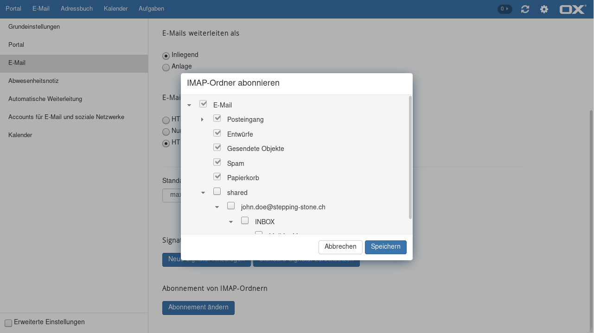
Task: Toggle Erweiterte Einstellungen checkbox
Action: point(8,323)
